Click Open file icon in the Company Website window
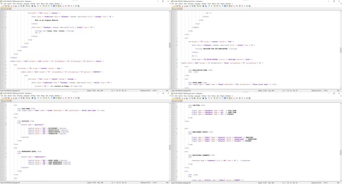Image resolution: width=342 pixels, height=184 pixels. (x=4, y=6)
